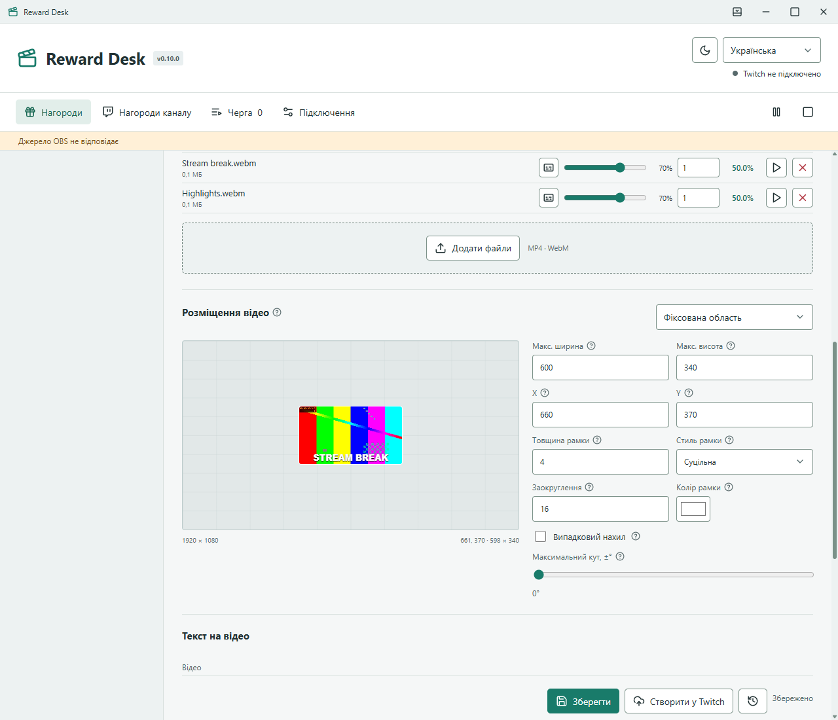Open caption settings for Highlights.webm
This screenshot has height=720, width=838.
tap(549, 198)
